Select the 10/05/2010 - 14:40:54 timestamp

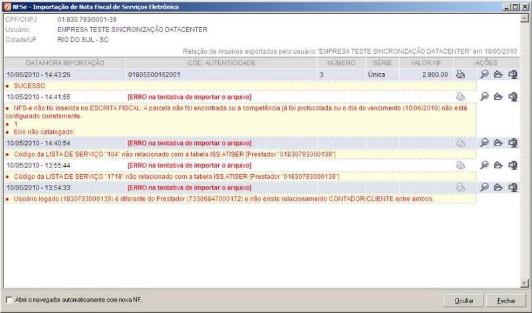click(39, 143)
